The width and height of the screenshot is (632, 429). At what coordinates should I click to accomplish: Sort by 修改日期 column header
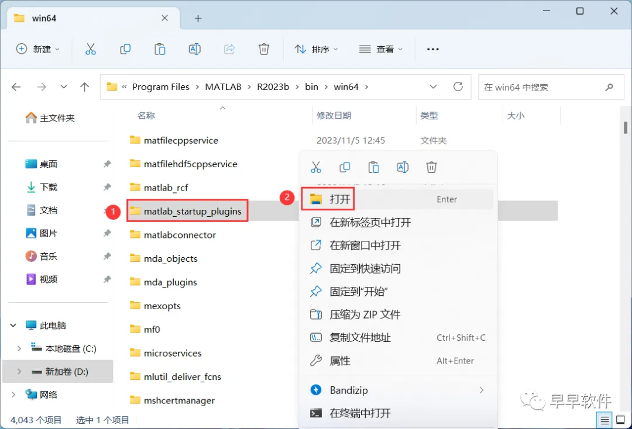click(334, 116)
